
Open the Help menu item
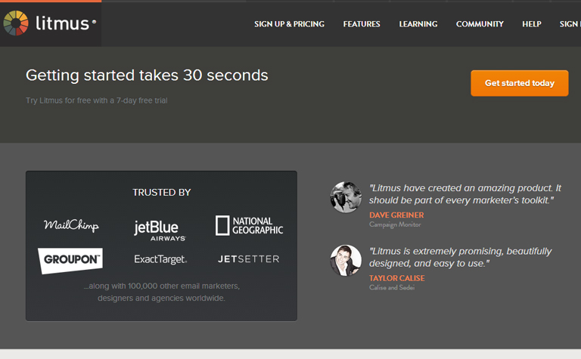(532, 24)
